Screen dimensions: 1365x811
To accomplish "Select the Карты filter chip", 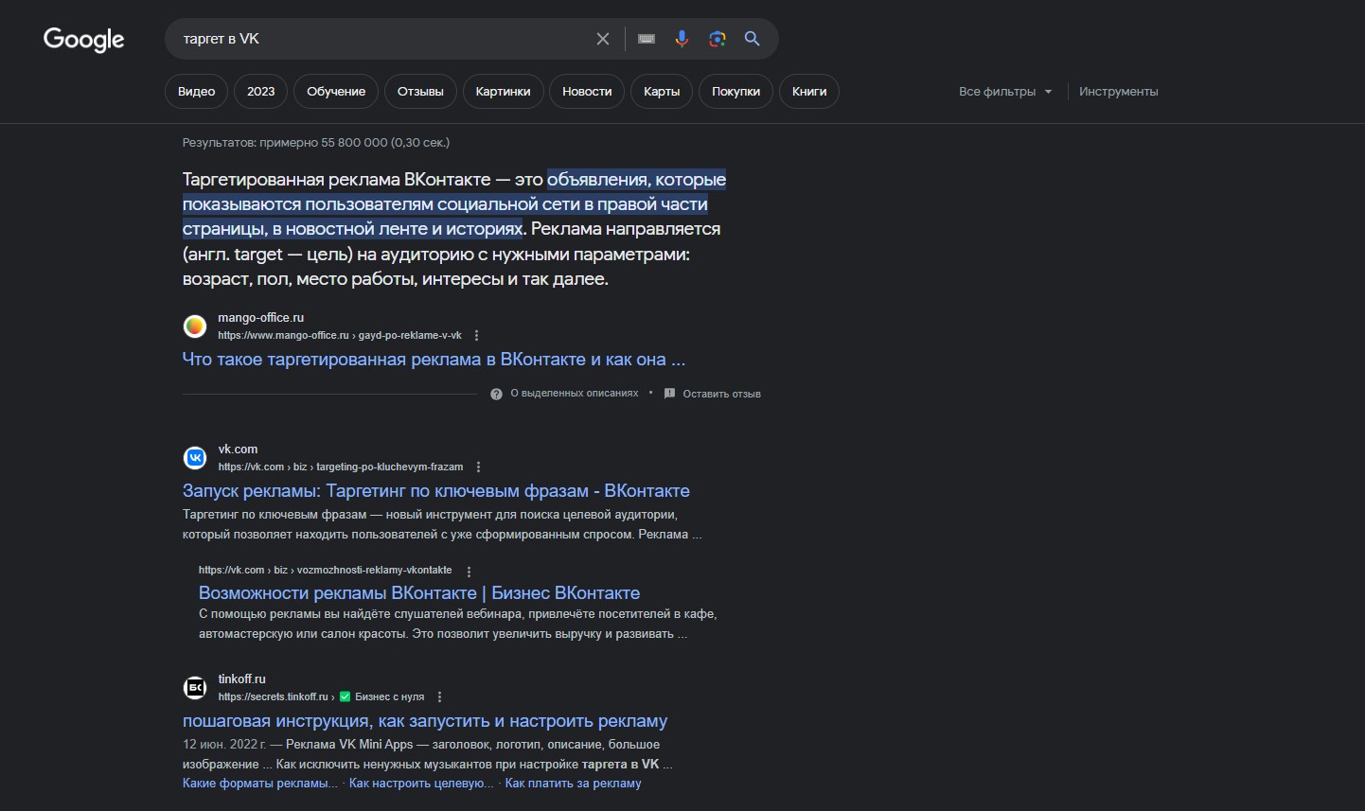I will (662, 92).
